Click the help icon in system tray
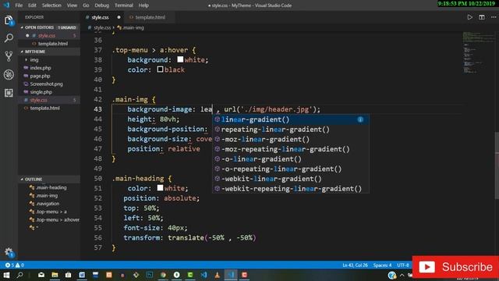Image resolution: width=499 pixels, height=281 pixels. point(391,275)
